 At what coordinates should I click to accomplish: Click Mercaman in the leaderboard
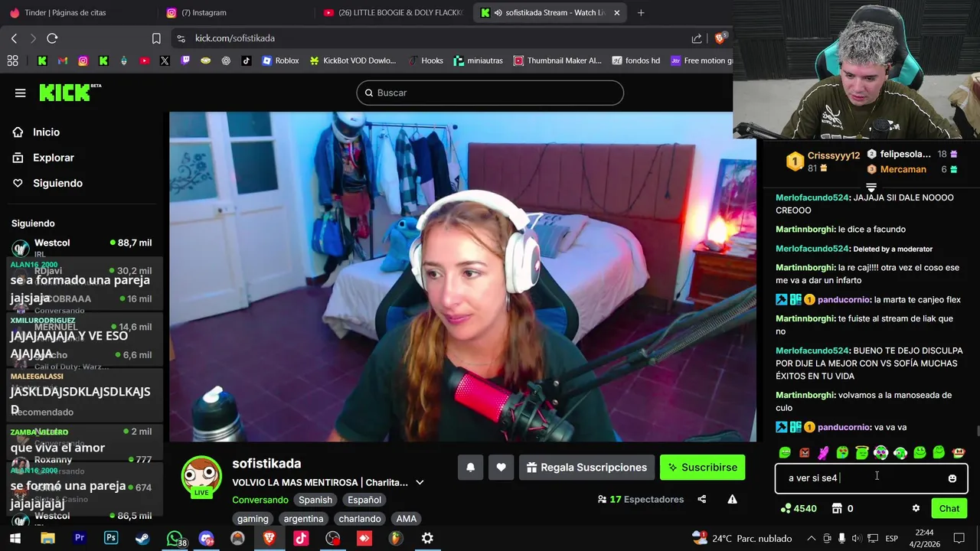click(903, 169)
